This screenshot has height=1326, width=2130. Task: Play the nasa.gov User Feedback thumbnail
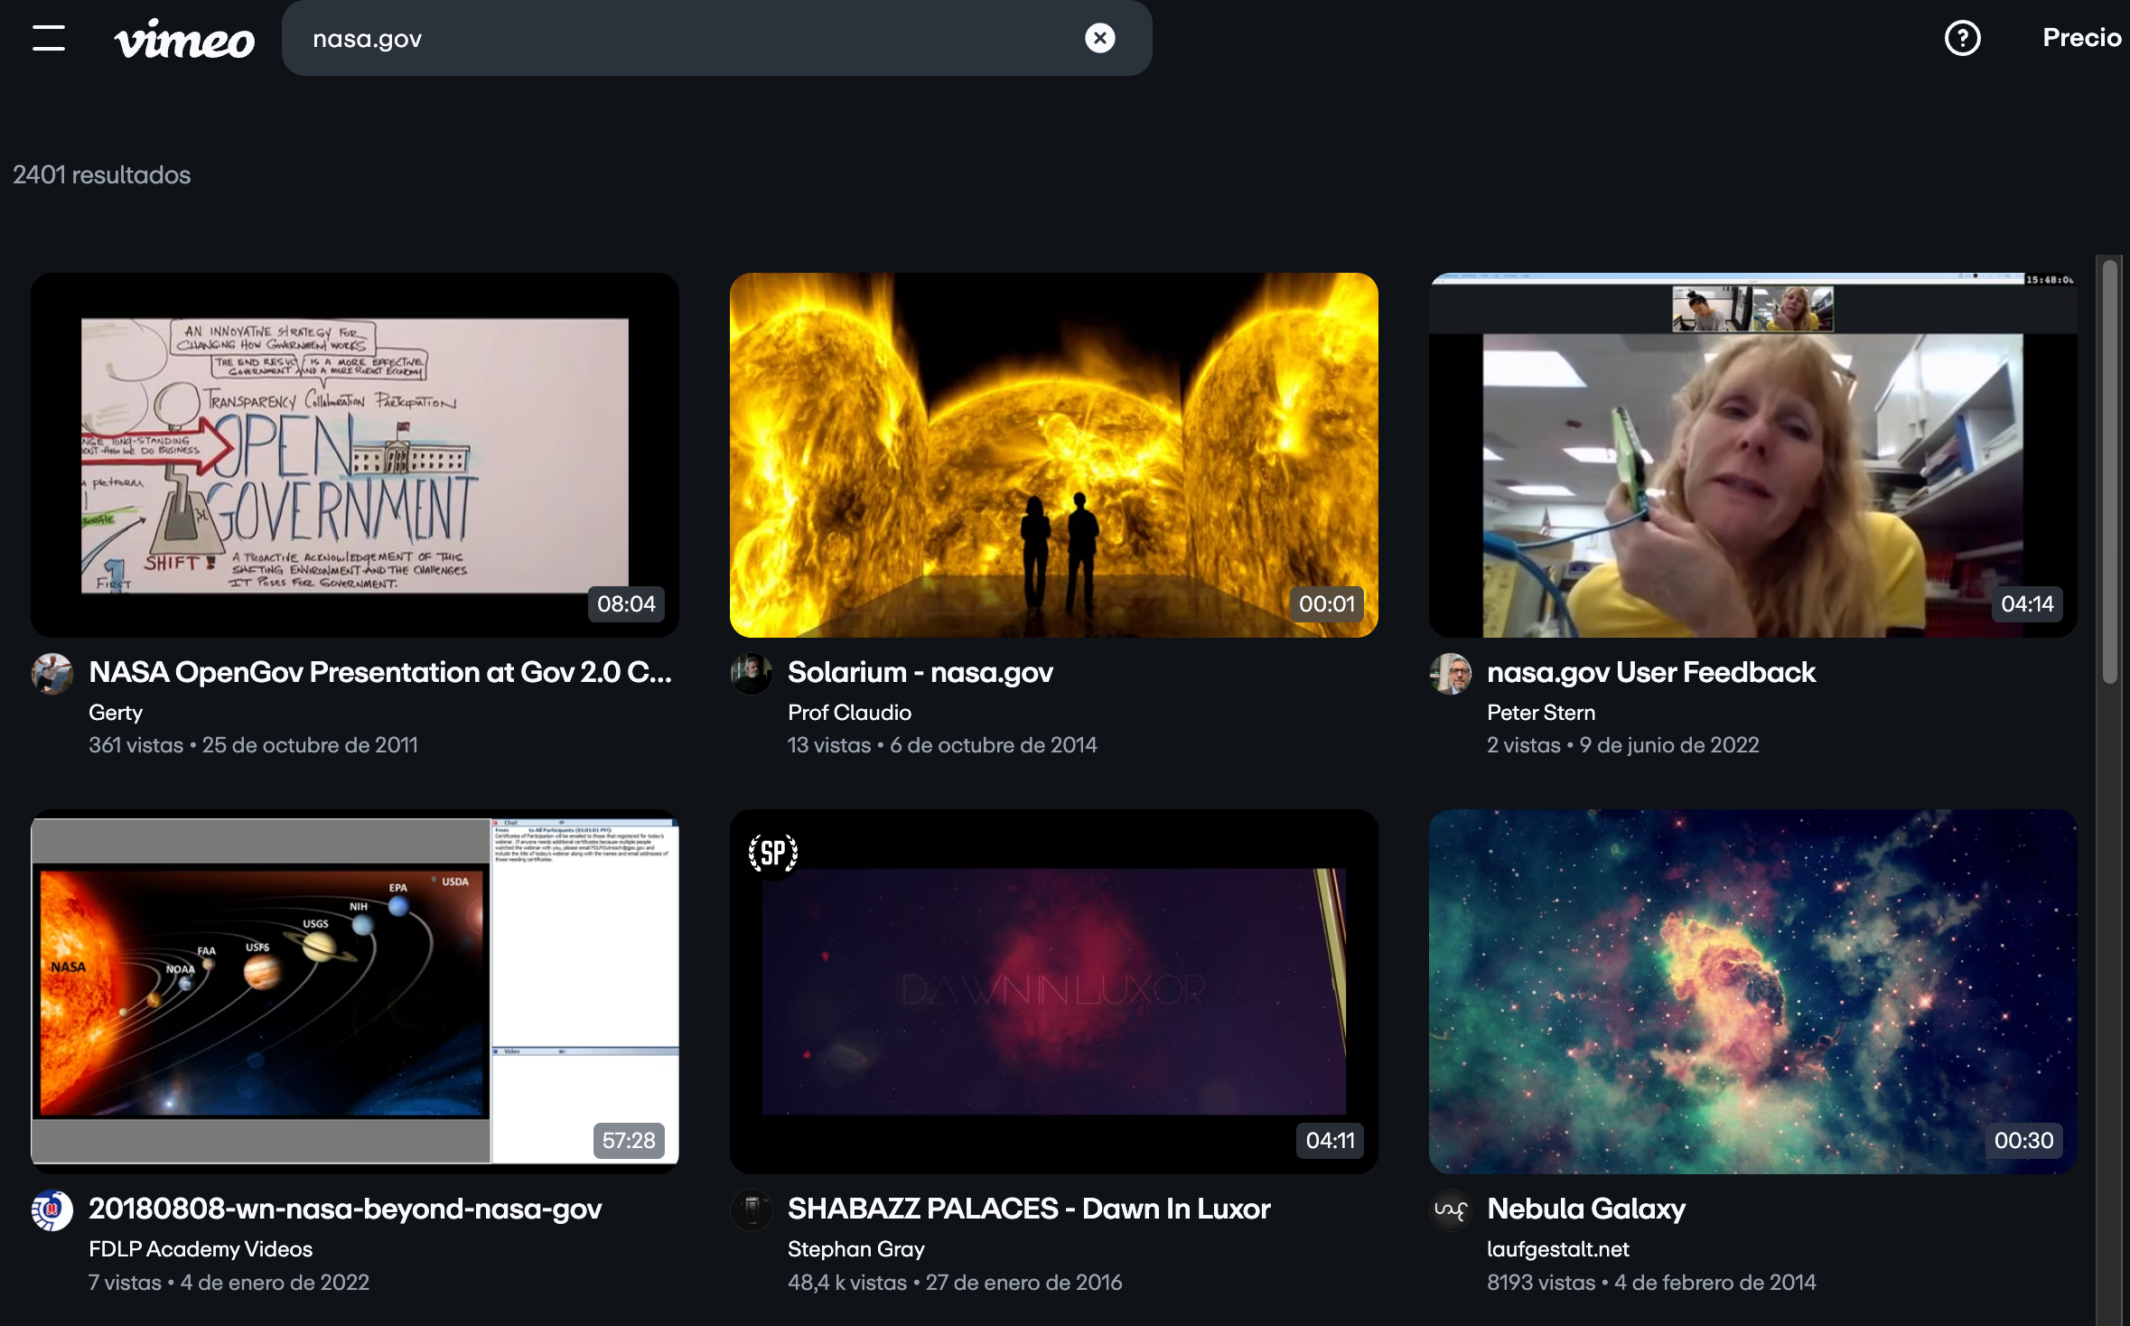(1752, 455)
